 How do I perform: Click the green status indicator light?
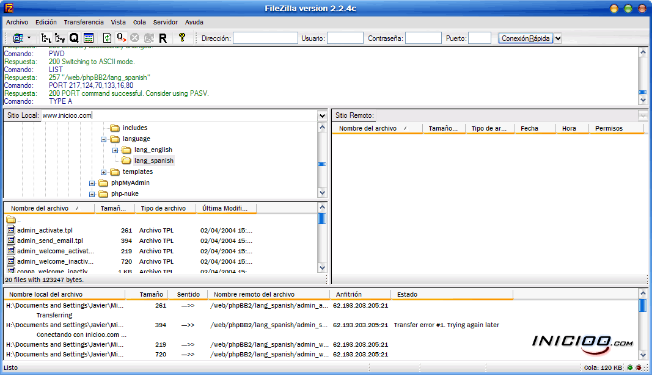coord(631,367)
